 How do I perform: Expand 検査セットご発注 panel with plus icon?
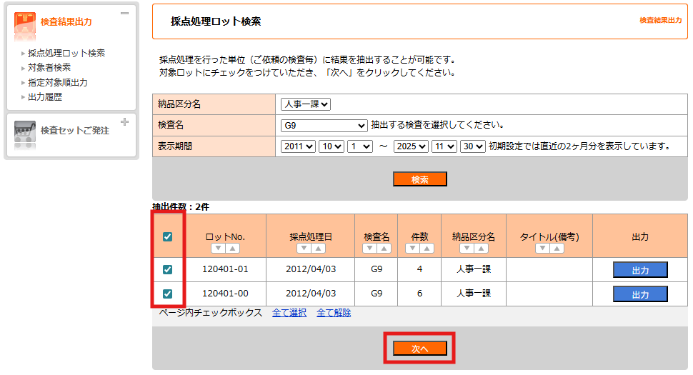(x=124, y=122)
